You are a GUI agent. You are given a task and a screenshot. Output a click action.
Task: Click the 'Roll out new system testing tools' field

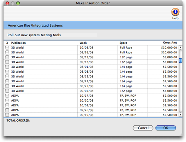click(52, 35)
